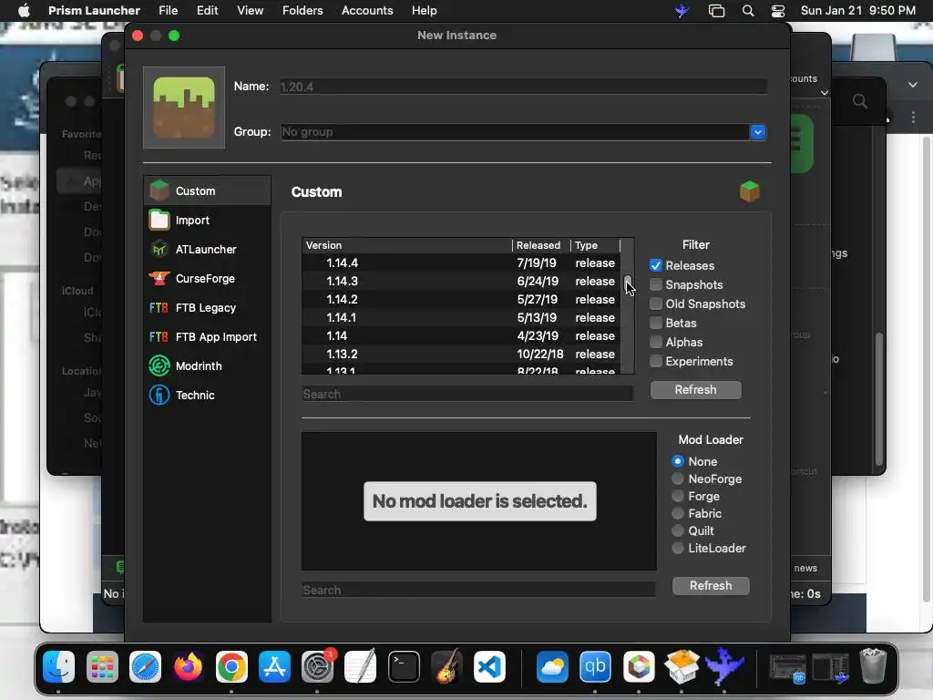The width and height of the screenshot is (933, 700).
Task: Launch Firefox from the dock
Action: 188,666
